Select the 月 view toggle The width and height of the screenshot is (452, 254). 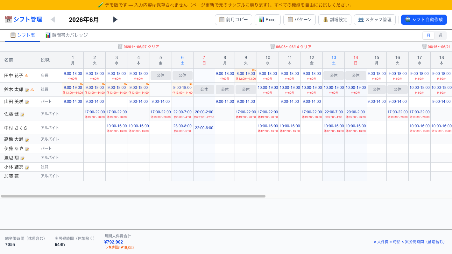tap(428, 35)
